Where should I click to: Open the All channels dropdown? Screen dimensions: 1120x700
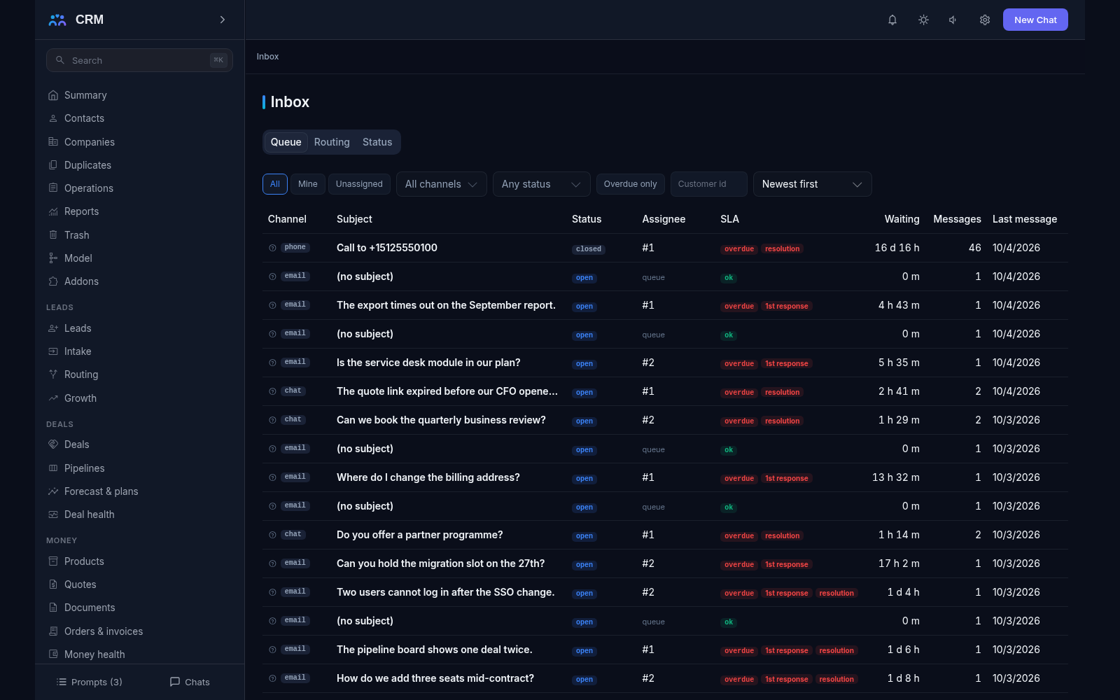442,184
